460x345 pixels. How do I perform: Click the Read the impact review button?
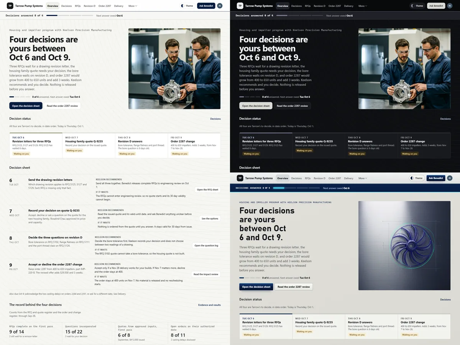206,274
